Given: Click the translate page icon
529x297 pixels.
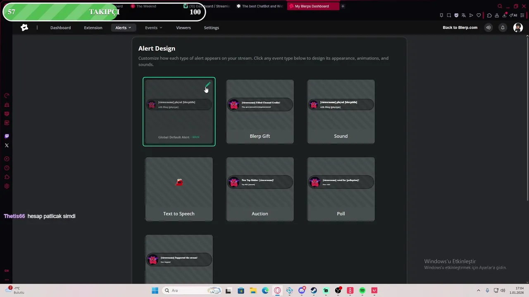Looking at the screenshot, I should 464,15.
